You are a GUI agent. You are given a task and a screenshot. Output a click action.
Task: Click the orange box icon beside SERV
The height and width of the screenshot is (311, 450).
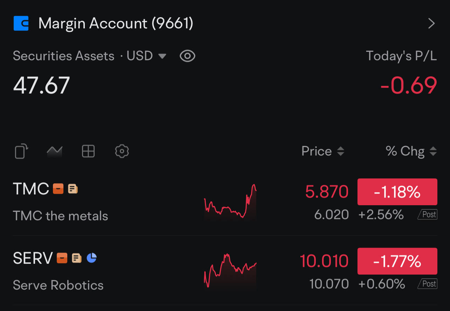pyautogui.click(x=62, y=258)
